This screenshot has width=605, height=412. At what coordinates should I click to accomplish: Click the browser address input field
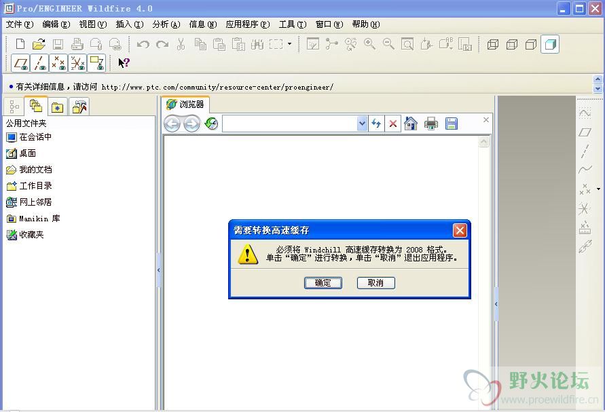[290, 124]
